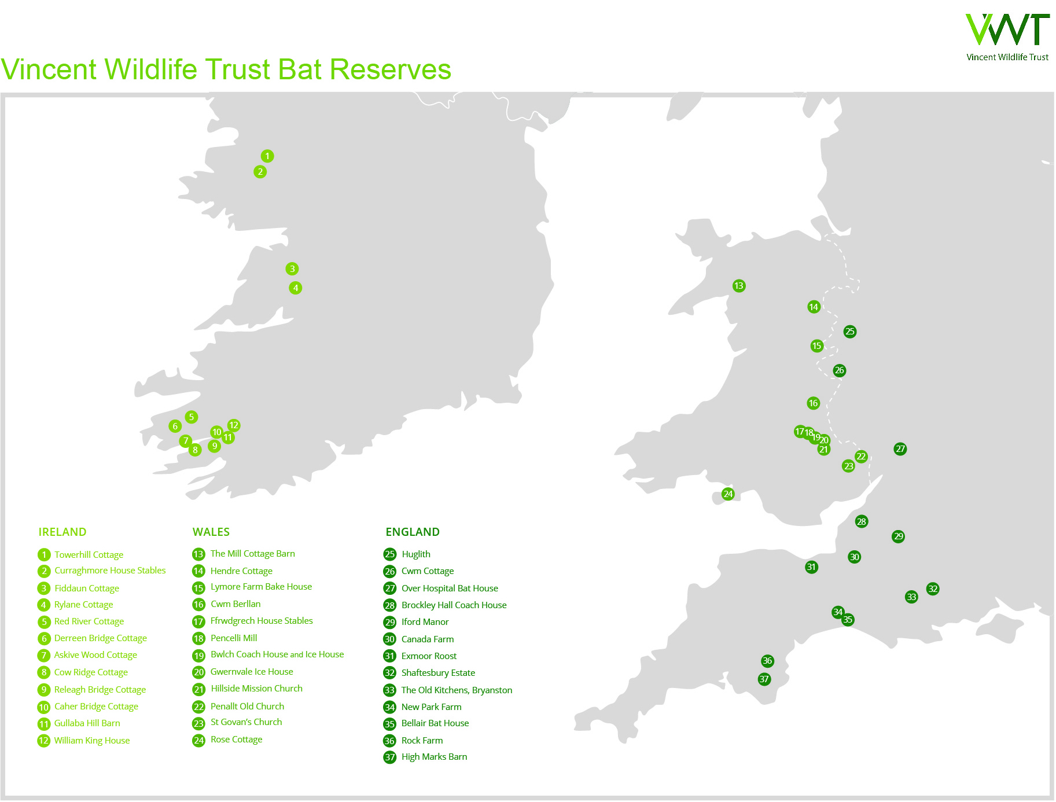Image resolution: width=1056 pixels, height=802 pixels.
Task: Click 'Derreen Bridge Cottage' legend entry
Action: point(101,638)
